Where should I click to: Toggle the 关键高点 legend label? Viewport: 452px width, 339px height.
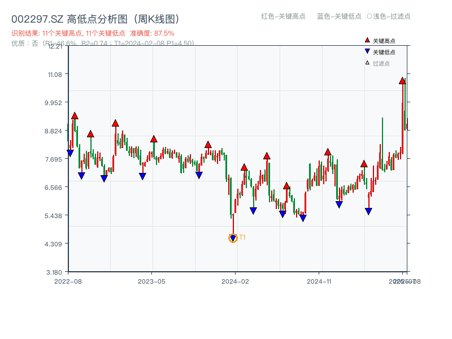point(384,41)
